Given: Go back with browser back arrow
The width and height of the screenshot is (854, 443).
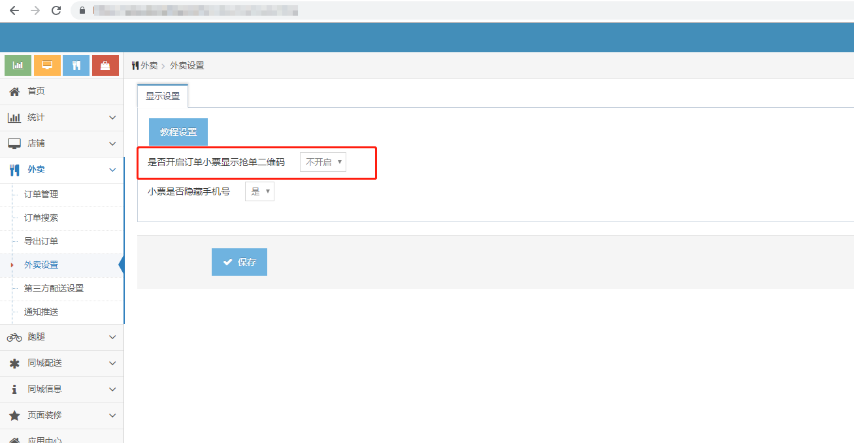Looking at the screenshot, I should pos(14,10).
